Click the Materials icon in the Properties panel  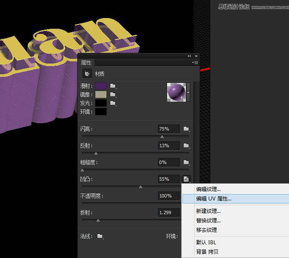tap(87, 74)
